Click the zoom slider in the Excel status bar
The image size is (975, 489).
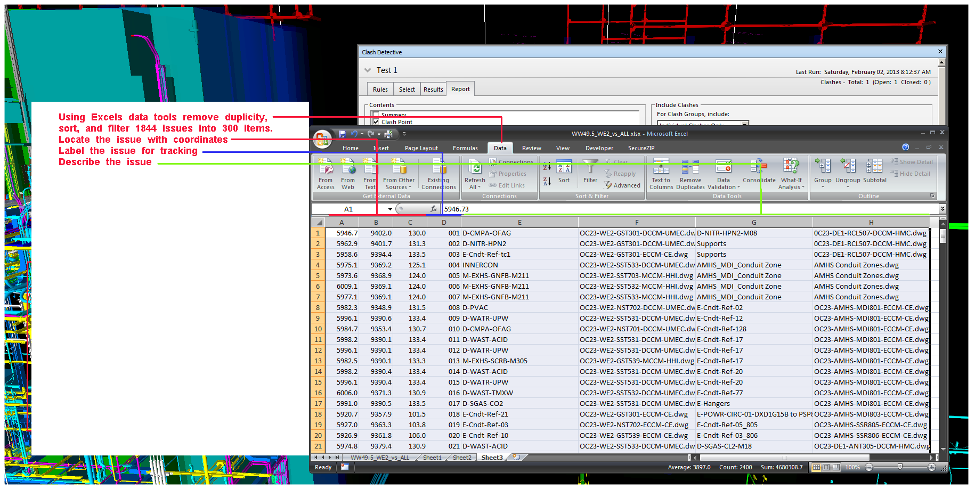pyautogui.click(x=900, y=467)
